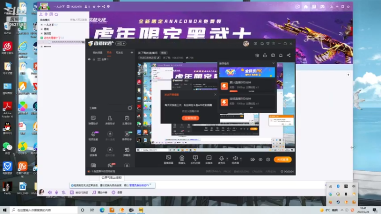
Task: Expand the second channel row below 一人之下
Action: tap(42, 29)
